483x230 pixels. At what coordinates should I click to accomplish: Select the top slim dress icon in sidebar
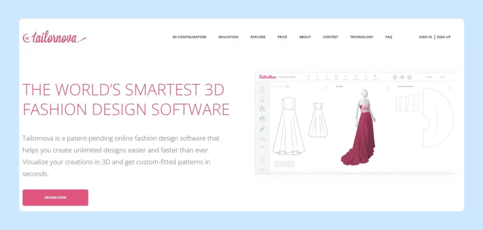[262, 90]
